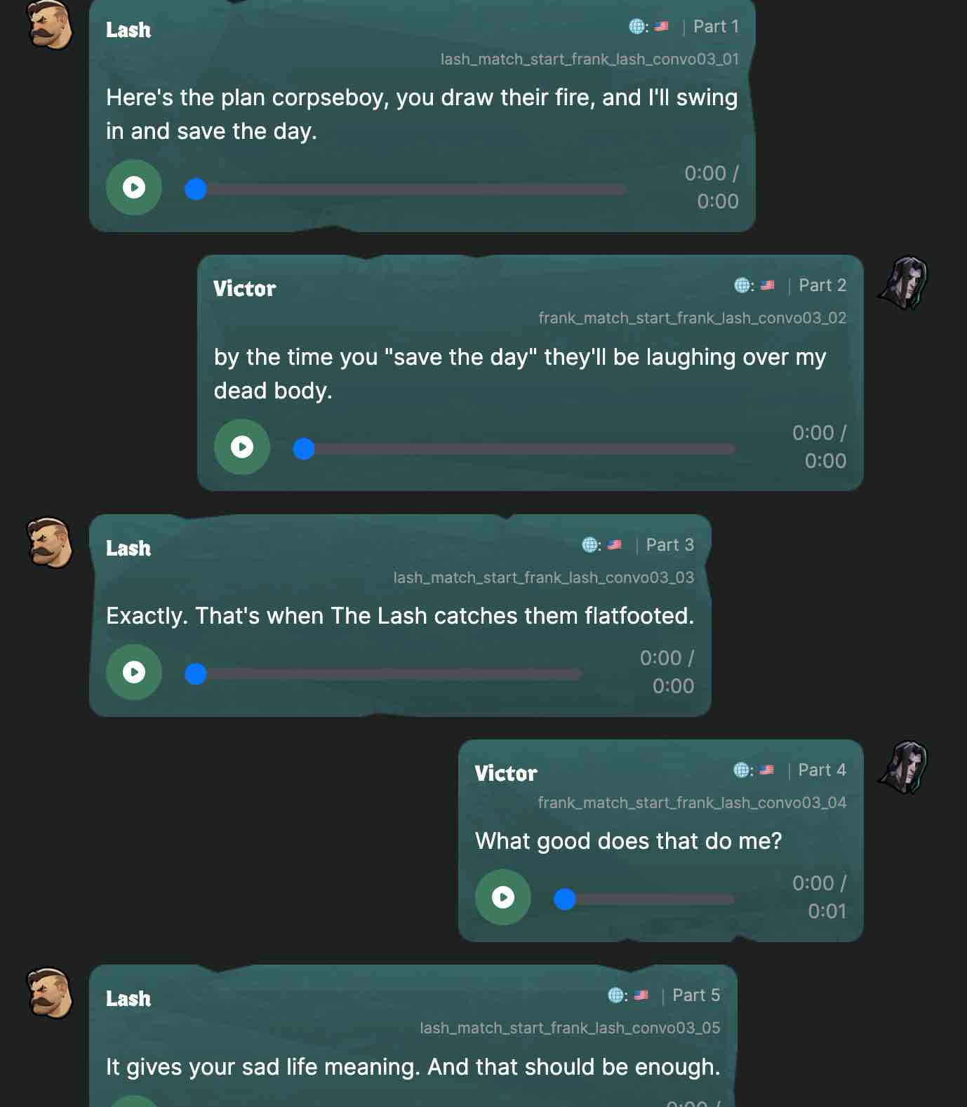This screenshot has width=967, height=1107.
Task: Click the US flag icon in Part 2
Action: point(768,286)
